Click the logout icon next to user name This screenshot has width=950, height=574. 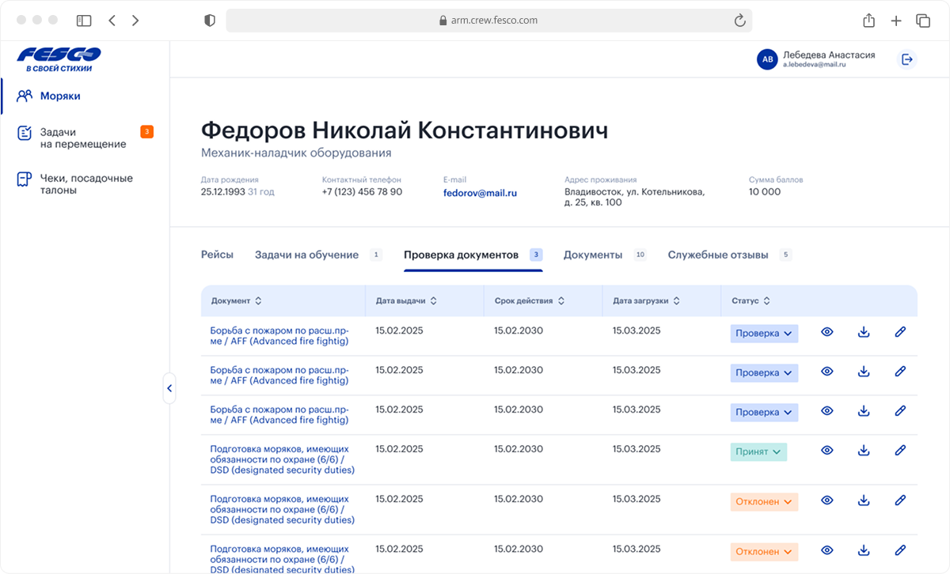click(x=907, y=59)
